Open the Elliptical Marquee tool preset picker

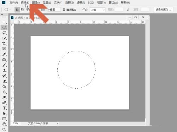tap(8, 10)
